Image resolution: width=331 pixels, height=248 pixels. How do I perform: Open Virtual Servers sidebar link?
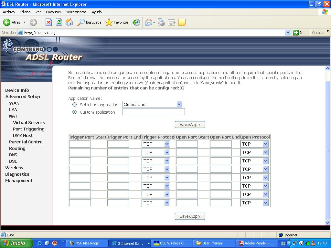click(x=29, y=122)
